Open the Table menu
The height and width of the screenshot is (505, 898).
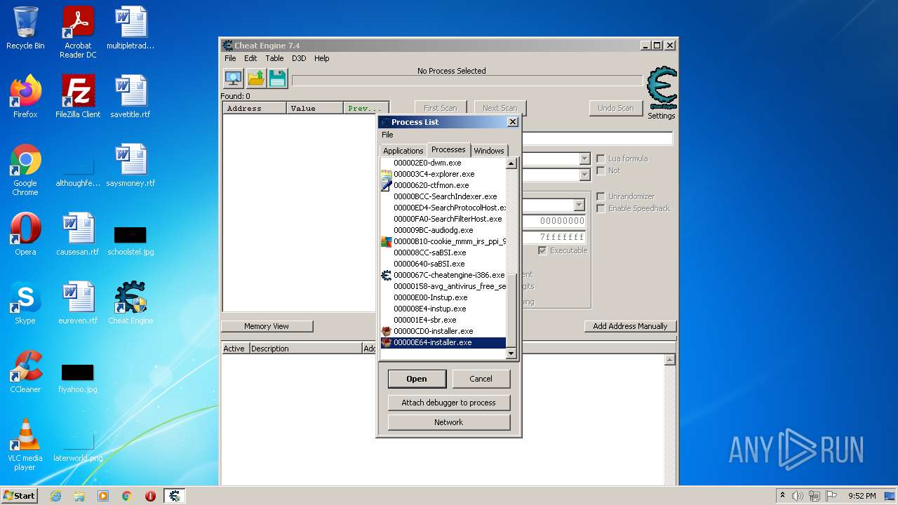click(274, 58)
